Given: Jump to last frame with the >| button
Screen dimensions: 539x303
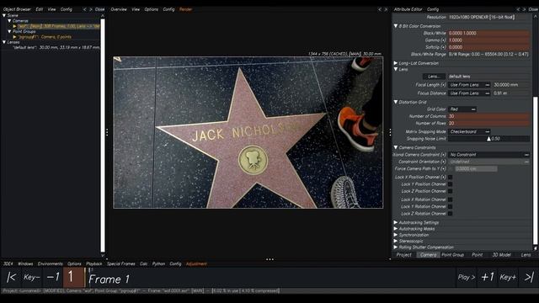Looking at the screenshot, I should click(529, 277).
